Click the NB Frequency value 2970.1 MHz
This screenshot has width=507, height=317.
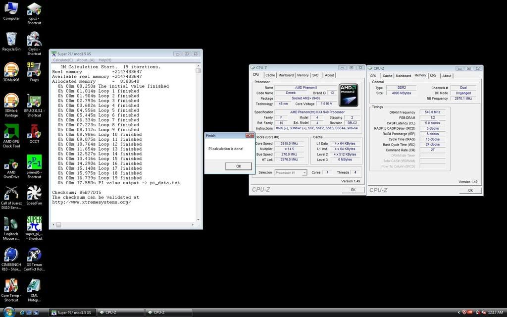463,99
